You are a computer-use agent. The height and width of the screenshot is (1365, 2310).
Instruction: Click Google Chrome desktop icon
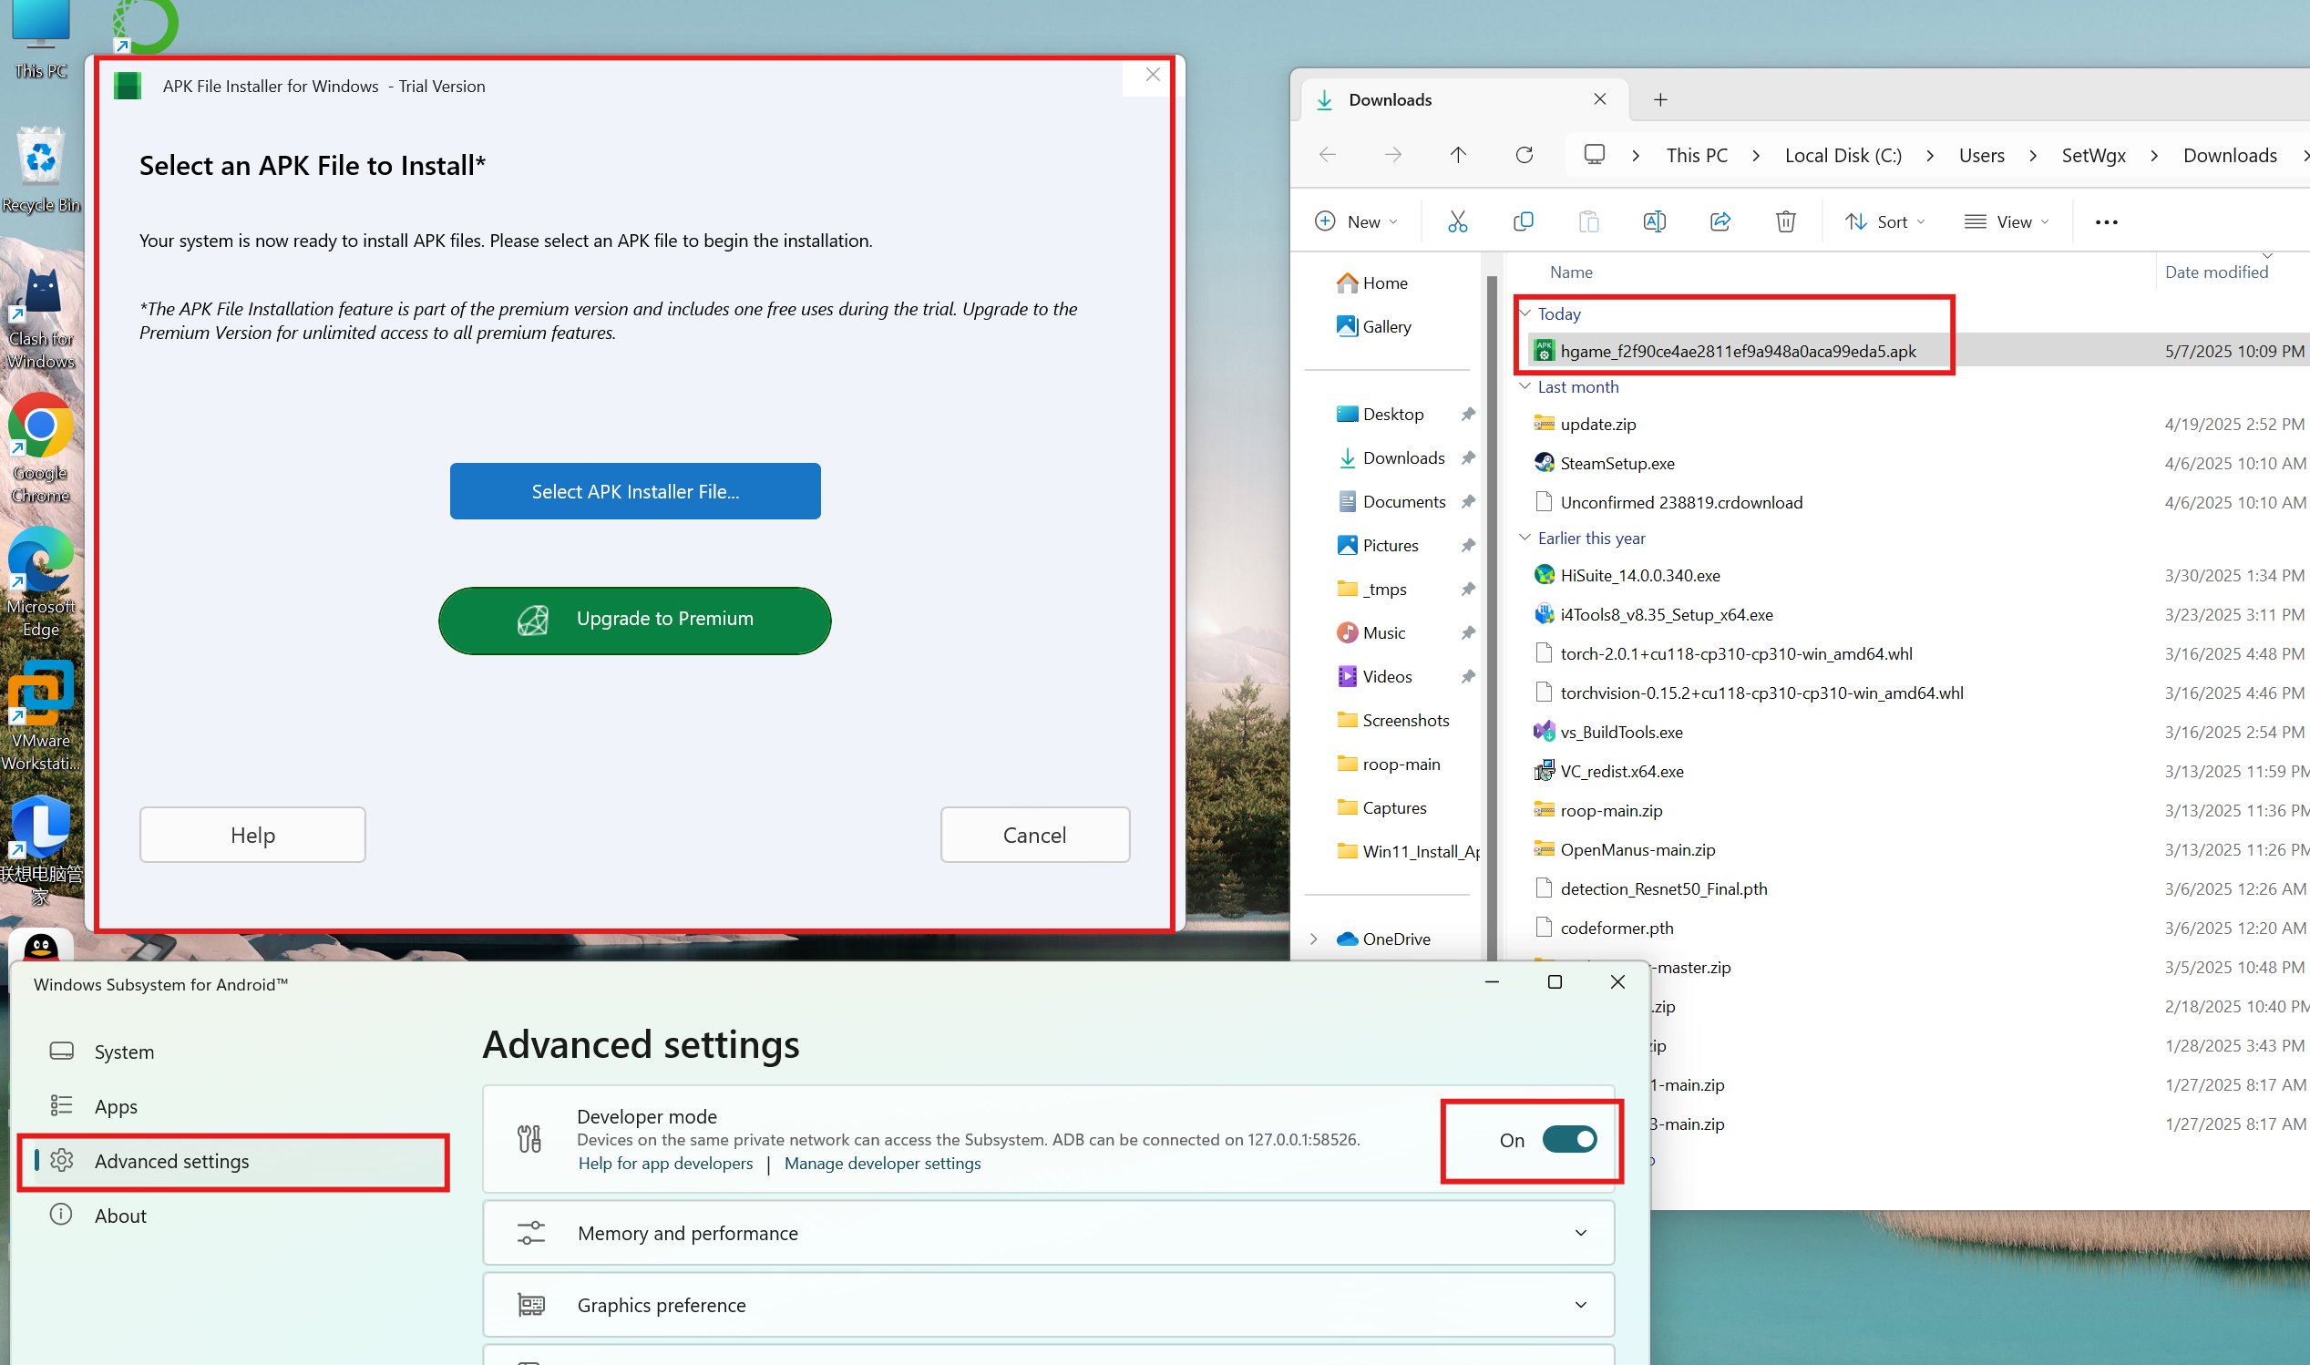click(40, 448)
